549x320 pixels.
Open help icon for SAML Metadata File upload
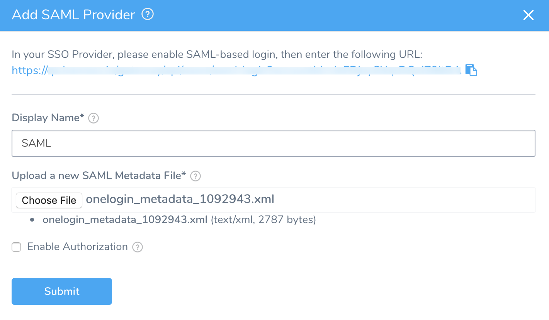click(195, 176)
